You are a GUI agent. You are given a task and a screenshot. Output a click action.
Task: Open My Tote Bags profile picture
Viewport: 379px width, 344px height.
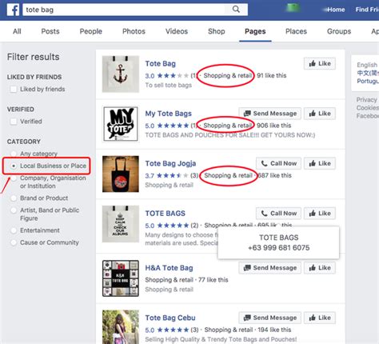(x=121, y=124)
